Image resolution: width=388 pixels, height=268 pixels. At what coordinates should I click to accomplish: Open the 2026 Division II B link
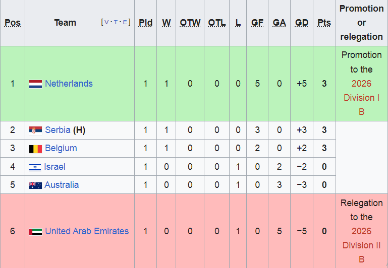coord(362,245)
